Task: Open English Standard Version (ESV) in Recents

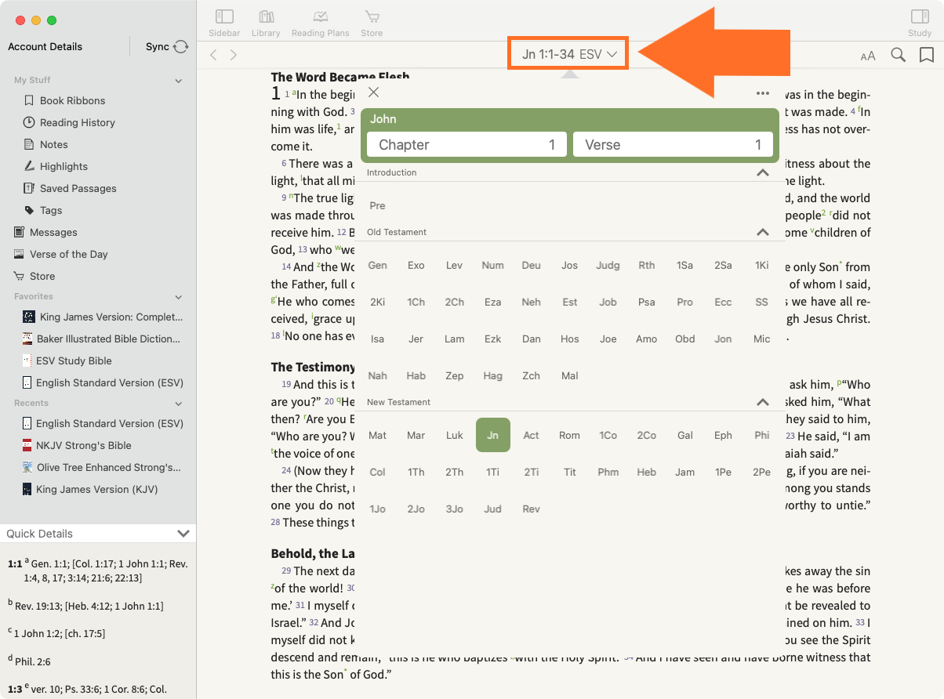Action: 103,423
